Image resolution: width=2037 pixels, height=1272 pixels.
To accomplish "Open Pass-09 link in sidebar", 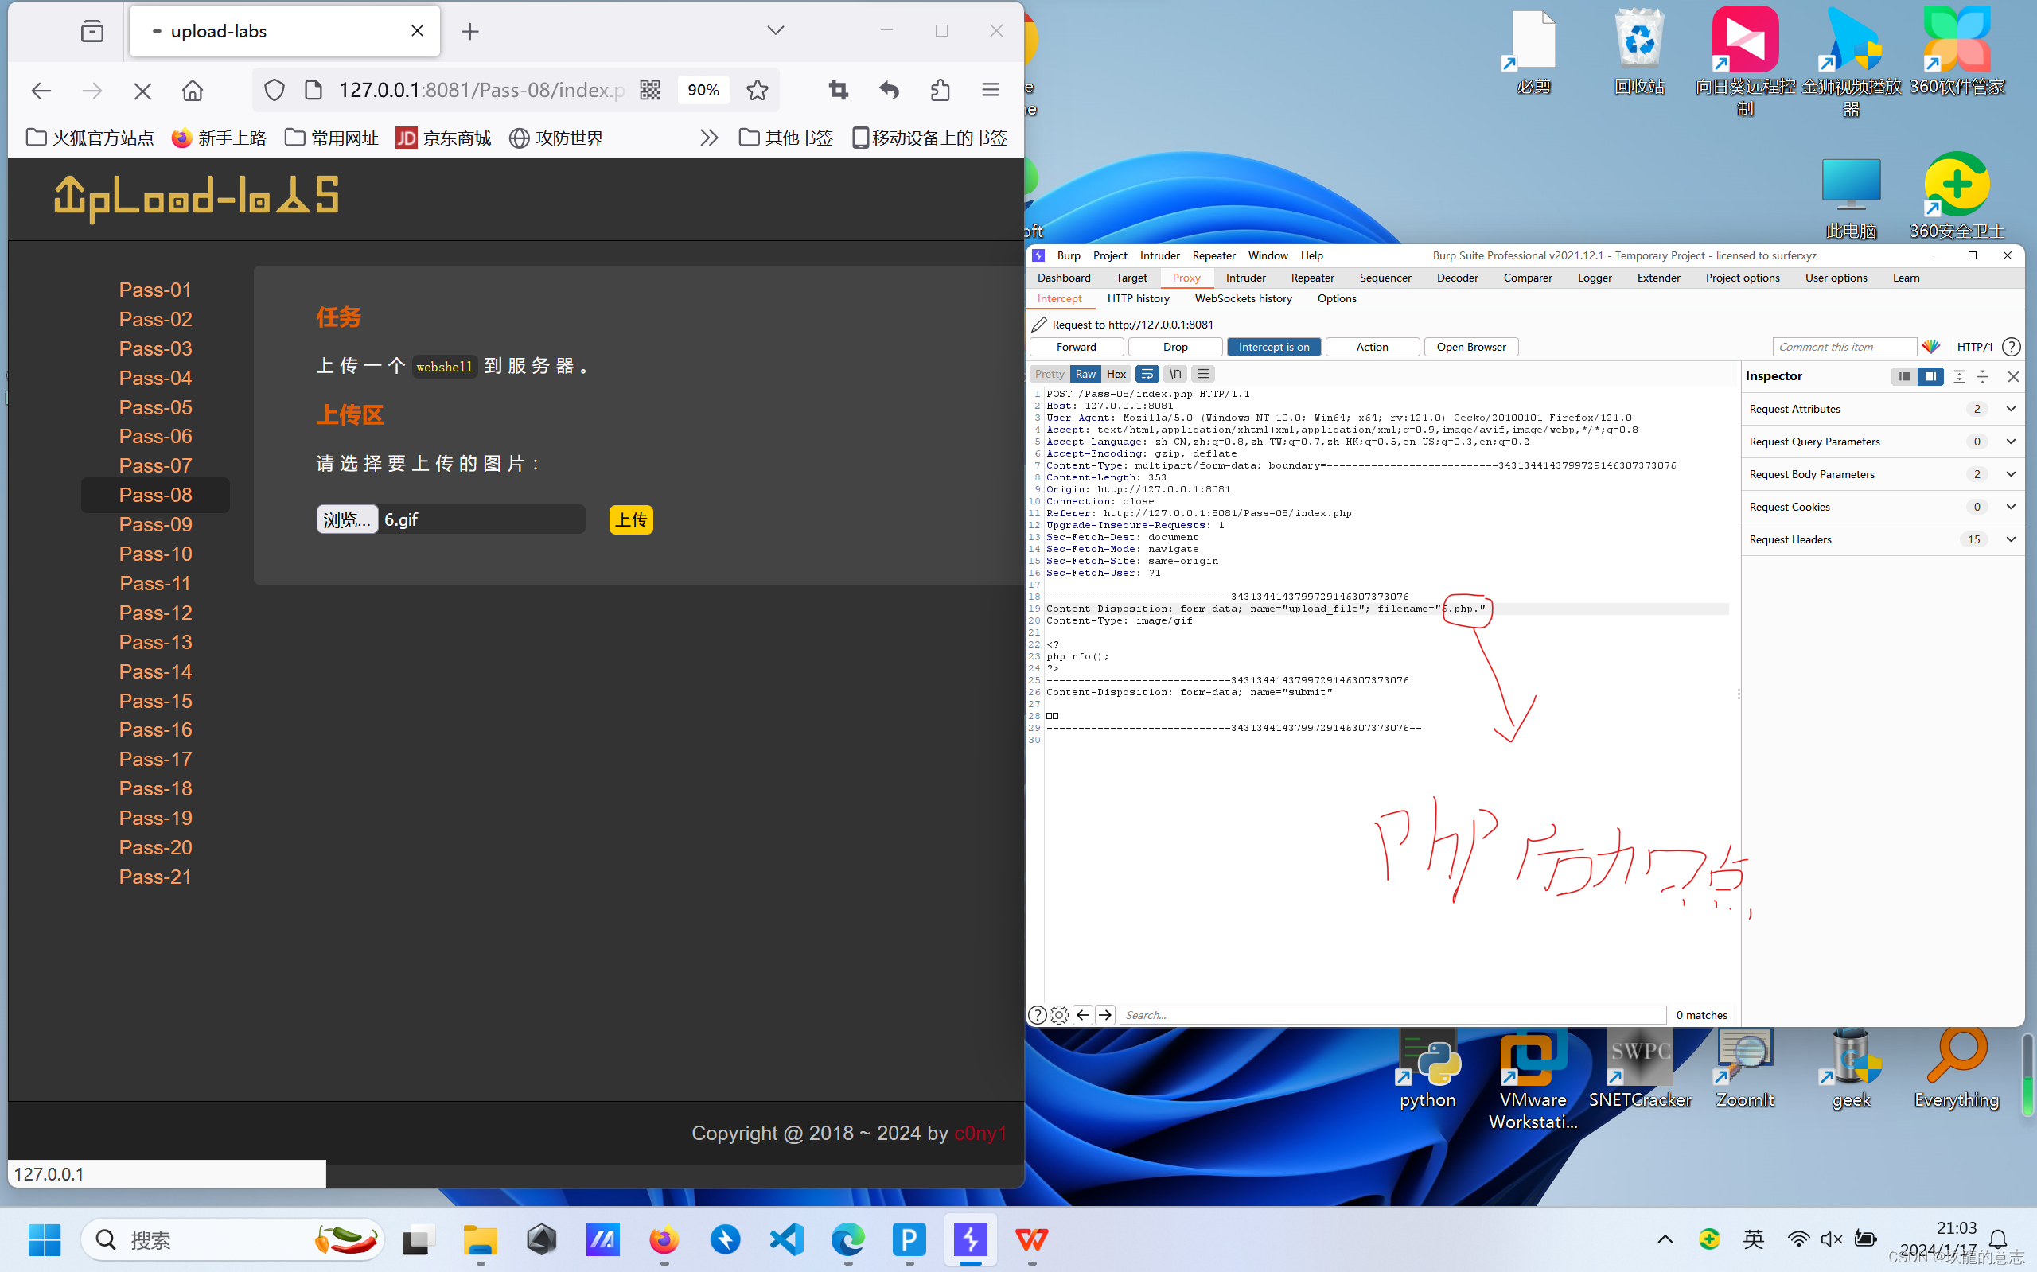I will pos(156,524).
